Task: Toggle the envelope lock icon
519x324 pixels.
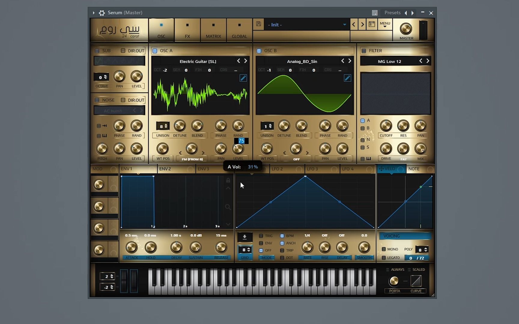Action: click(228, 180)
